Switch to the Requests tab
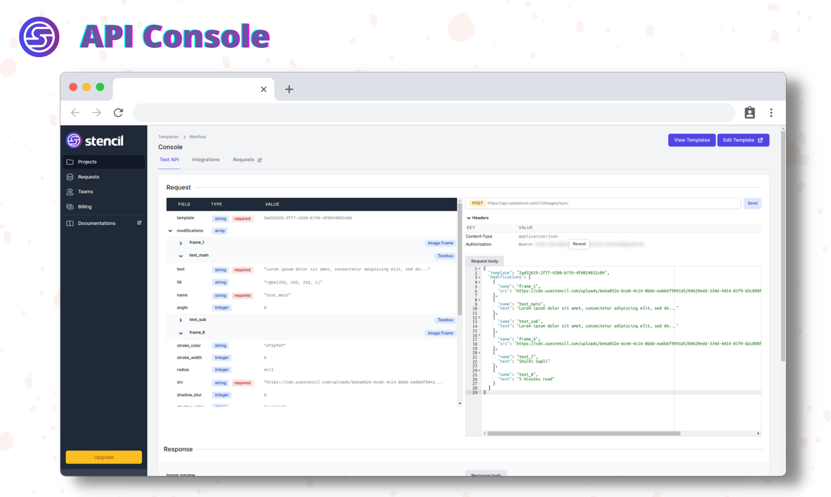The width and height of the screenshot is (831, 497). click(243, 160)
